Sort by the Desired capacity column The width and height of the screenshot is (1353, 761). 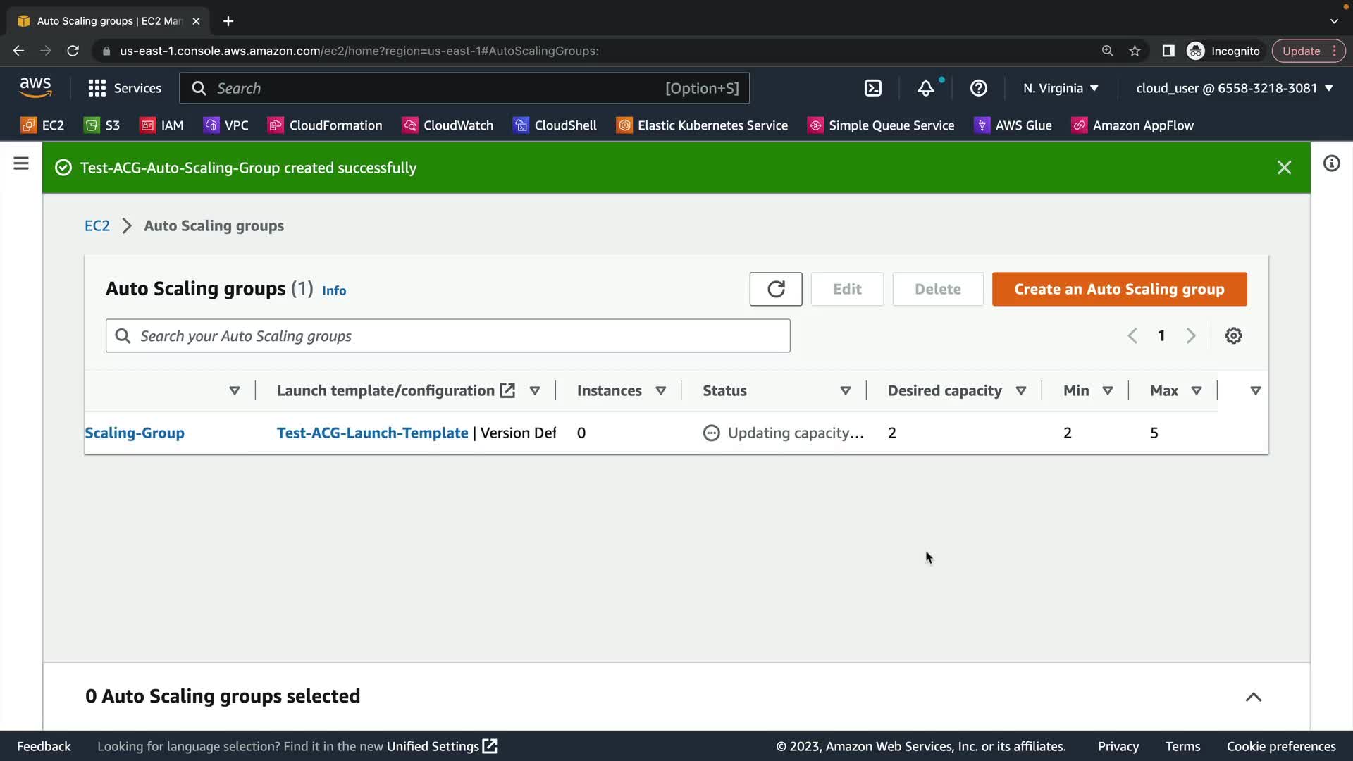1020,390
